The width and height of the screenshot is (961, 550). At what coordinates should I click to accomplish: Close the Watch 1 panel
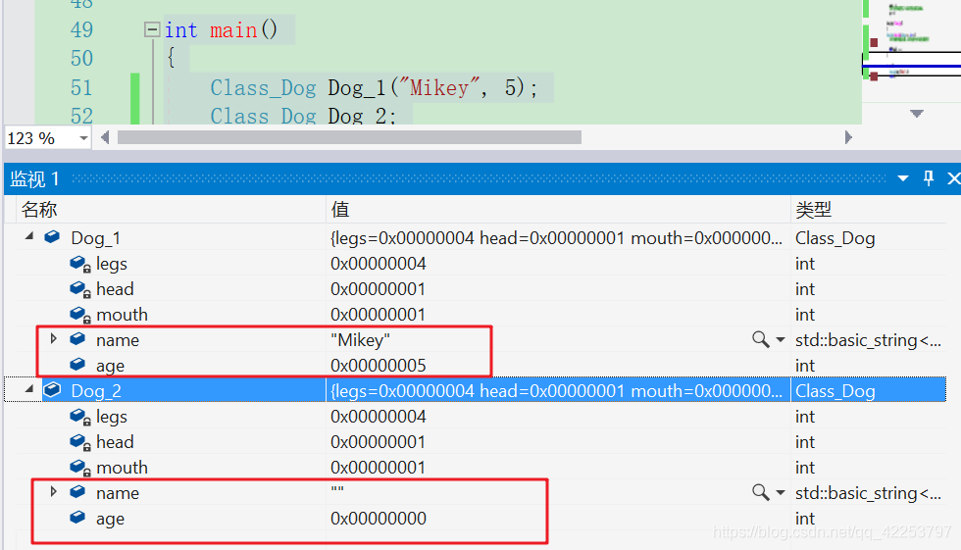[953, 178]
